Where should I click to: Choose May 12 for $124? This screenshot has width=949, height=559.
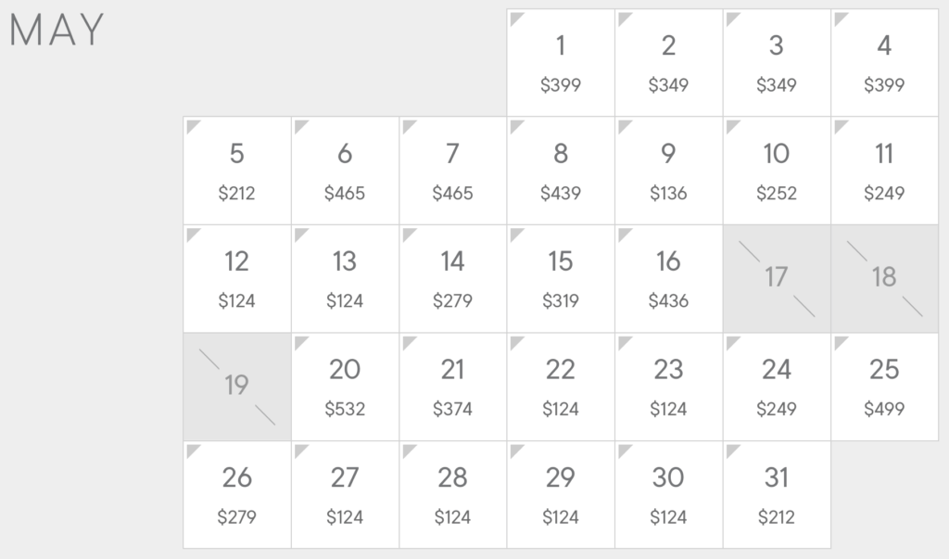pyautogui.click(x=236, y=279)
